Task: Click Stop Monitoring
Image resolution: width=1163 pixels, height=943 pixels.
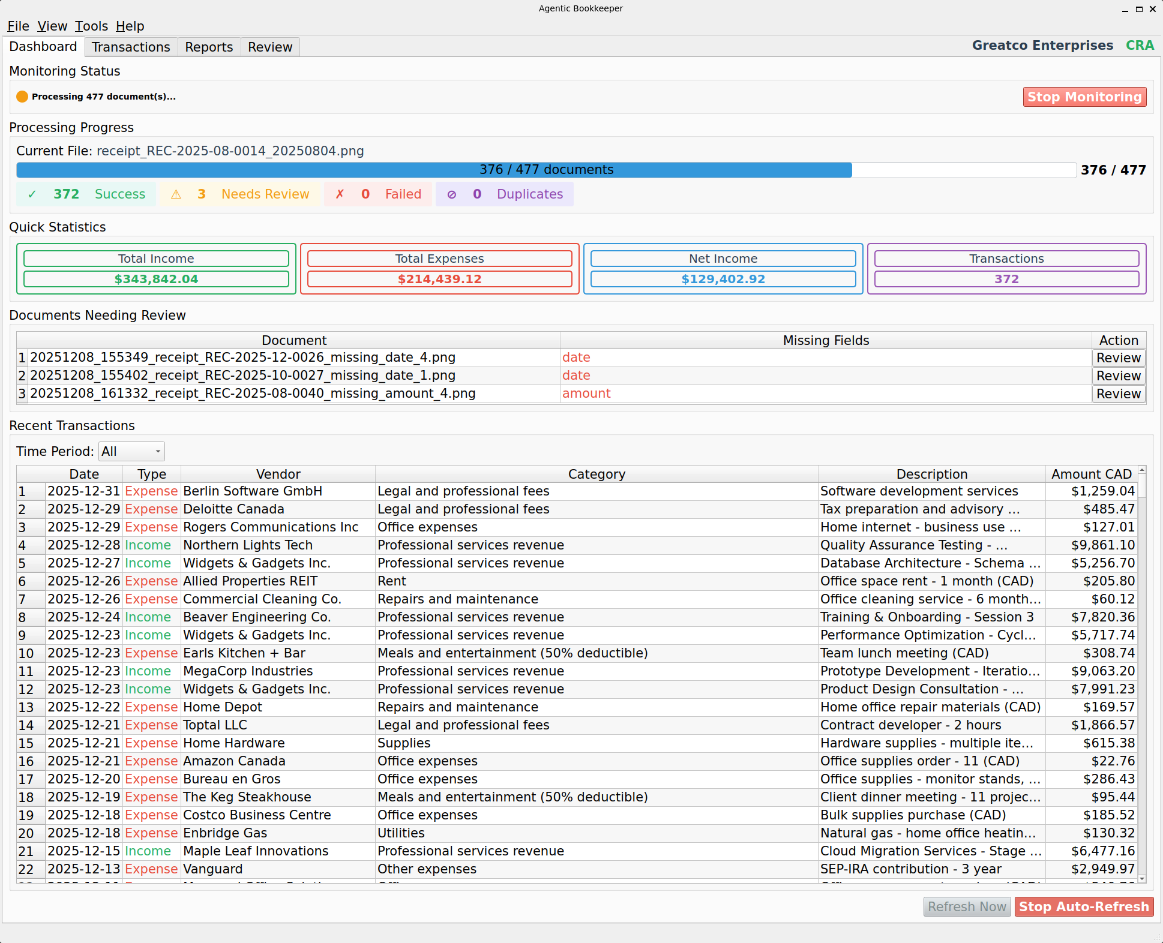Action: point(1084,97)
